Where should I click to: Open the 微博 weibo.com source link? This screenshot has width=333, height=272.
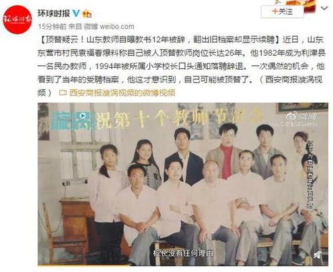(x=109, y=27)
